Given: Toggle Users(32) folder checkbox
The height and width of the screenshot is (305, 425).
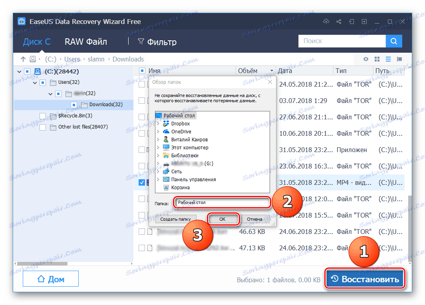Looking at the screenshot, I should (43, 82).
